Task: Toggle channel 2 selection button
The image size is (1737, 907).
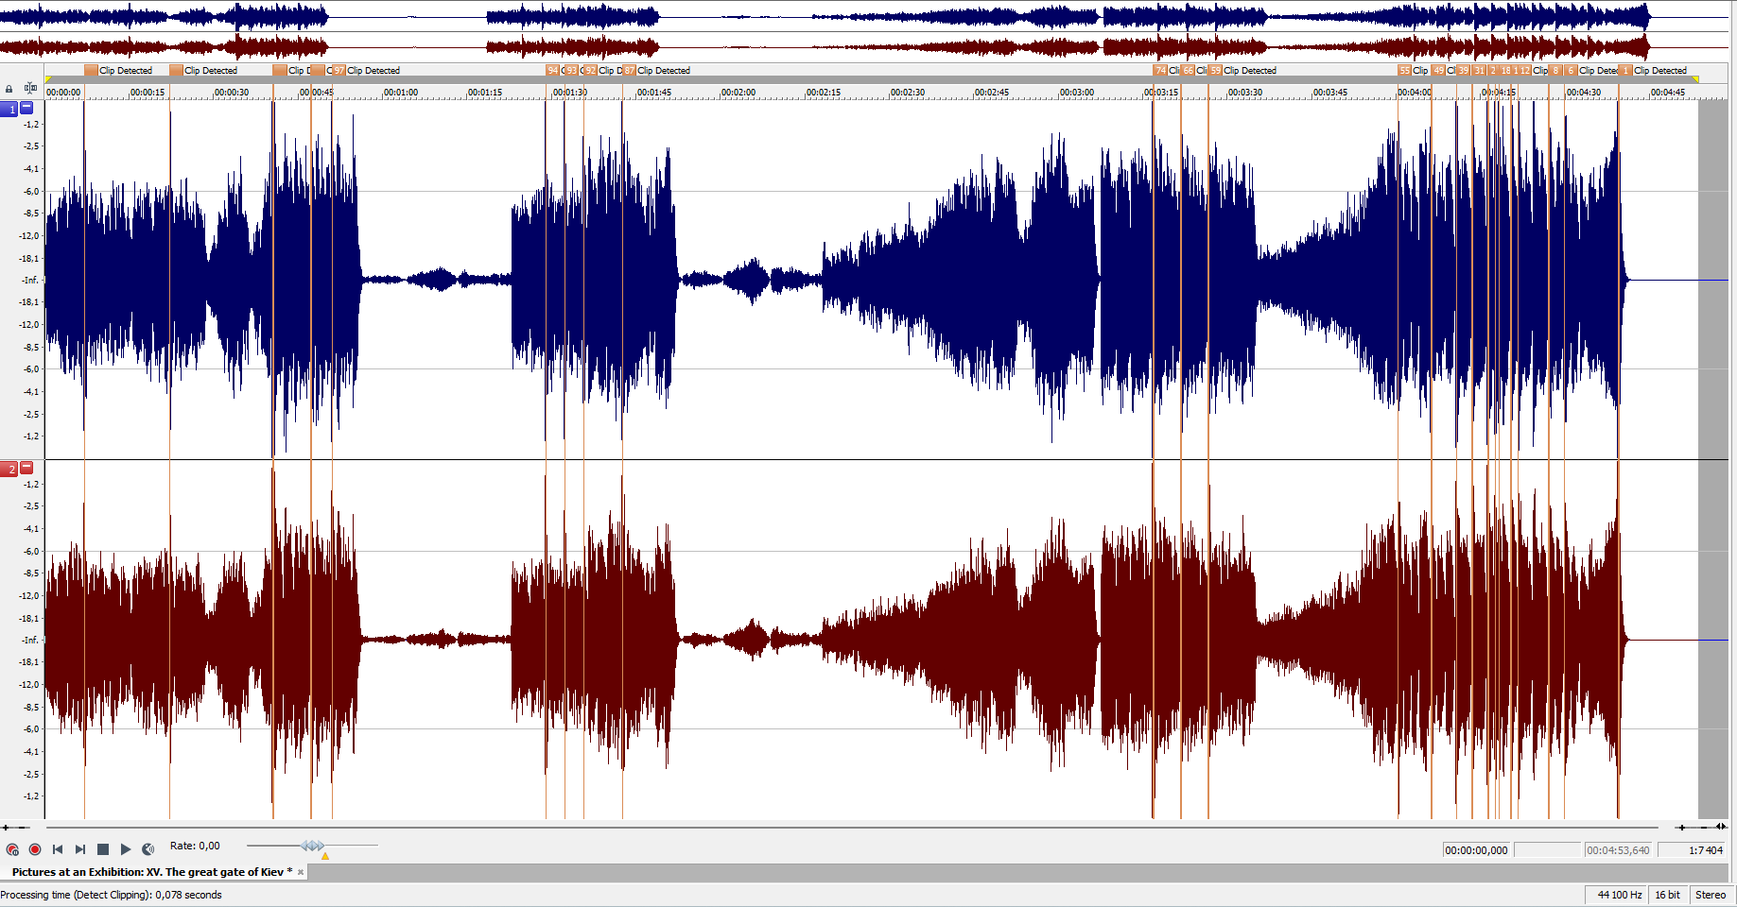Action: (x=10, y=469)
